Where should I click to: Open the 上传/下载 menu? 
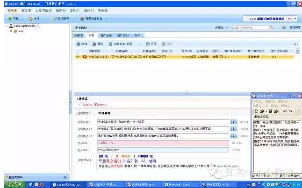[43, 10]
